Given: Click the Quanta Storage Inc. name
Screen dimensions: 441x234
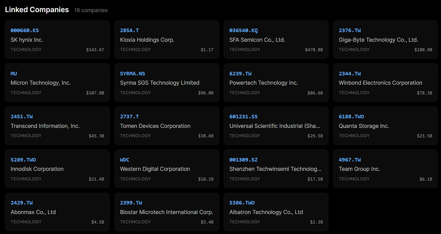Looking at the screenshot, I should coord(364,126).
